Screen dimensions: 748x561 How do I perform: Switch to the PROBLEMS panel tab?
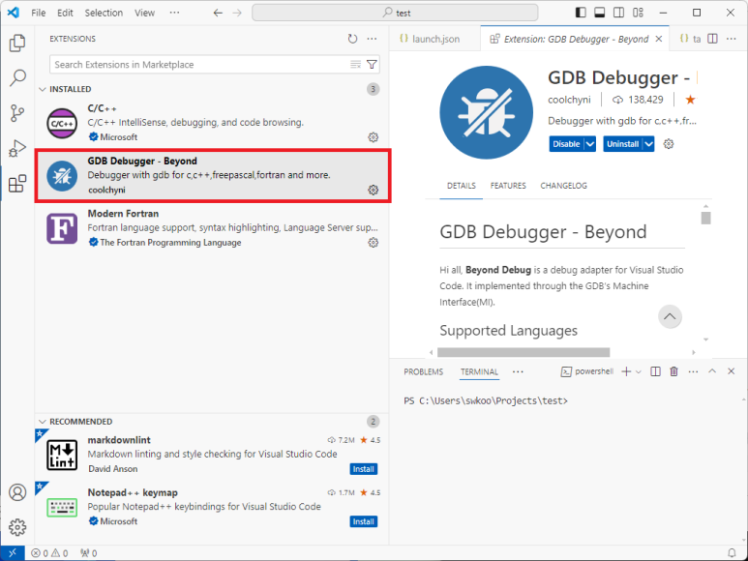424,371
